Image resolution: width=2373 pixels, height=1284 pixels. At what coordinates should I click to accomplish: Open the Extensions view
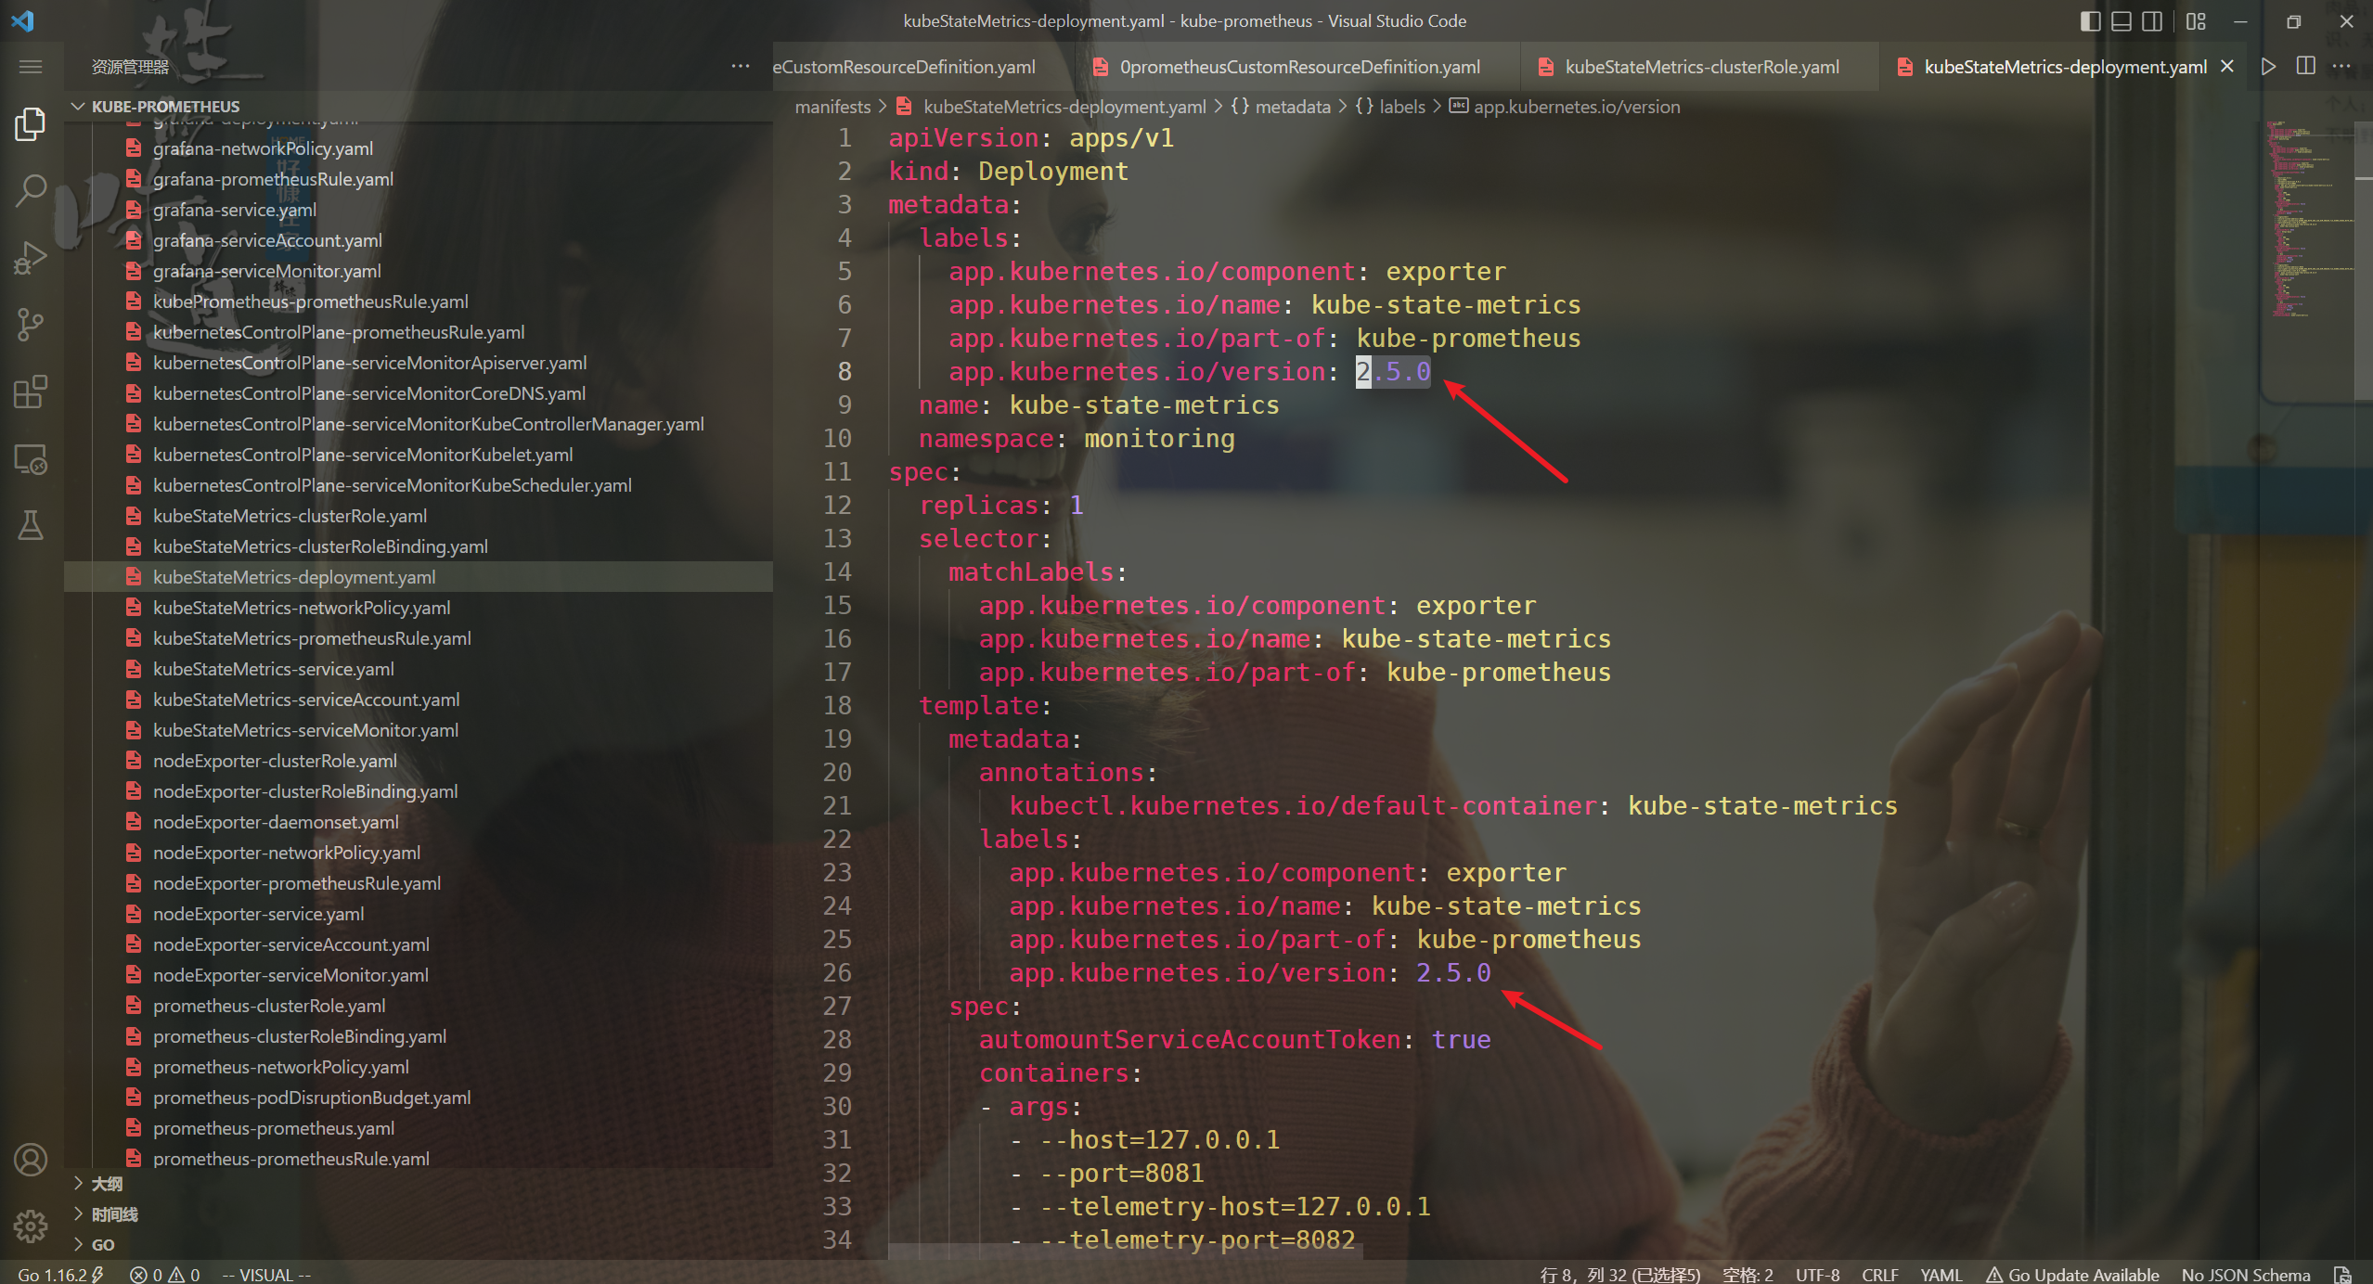coord(31,392)
